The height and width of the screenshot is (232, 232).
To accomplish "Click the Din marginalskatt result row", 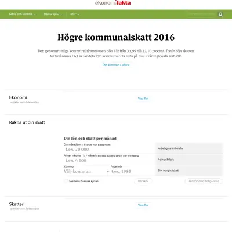I will point(189,171).
